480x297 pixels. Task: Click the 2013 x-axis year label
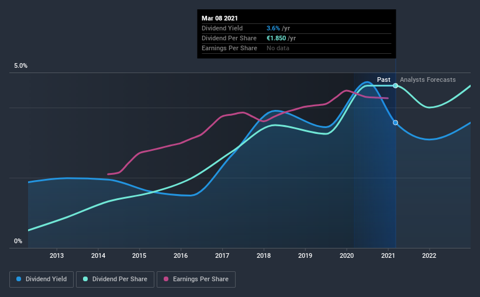pyautogui.click(x=57, y=255)
